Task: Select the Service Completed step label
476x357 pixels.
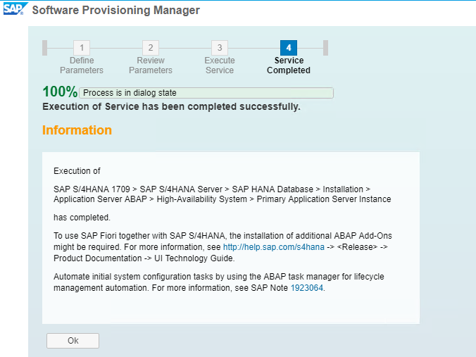Action: click(x=289, y=65)
